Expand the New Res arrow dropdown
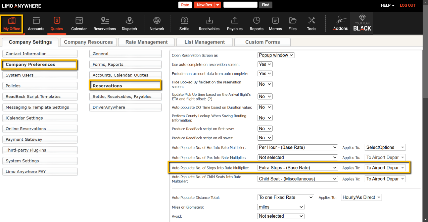428x222 pixels. 218,5
